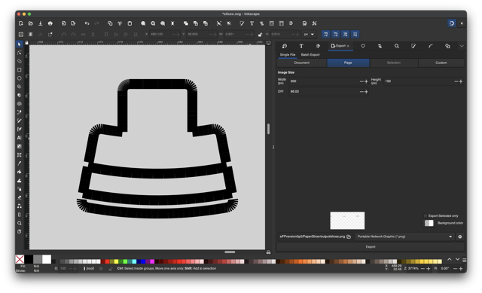This screenshot has width=482, height=293.
Task: Toggle snapping button at top right
Action: 452,23
